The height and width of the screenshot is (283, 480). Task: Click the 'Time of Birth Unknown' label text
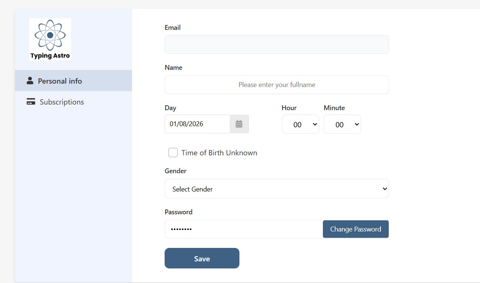click(x=219, y=153)
